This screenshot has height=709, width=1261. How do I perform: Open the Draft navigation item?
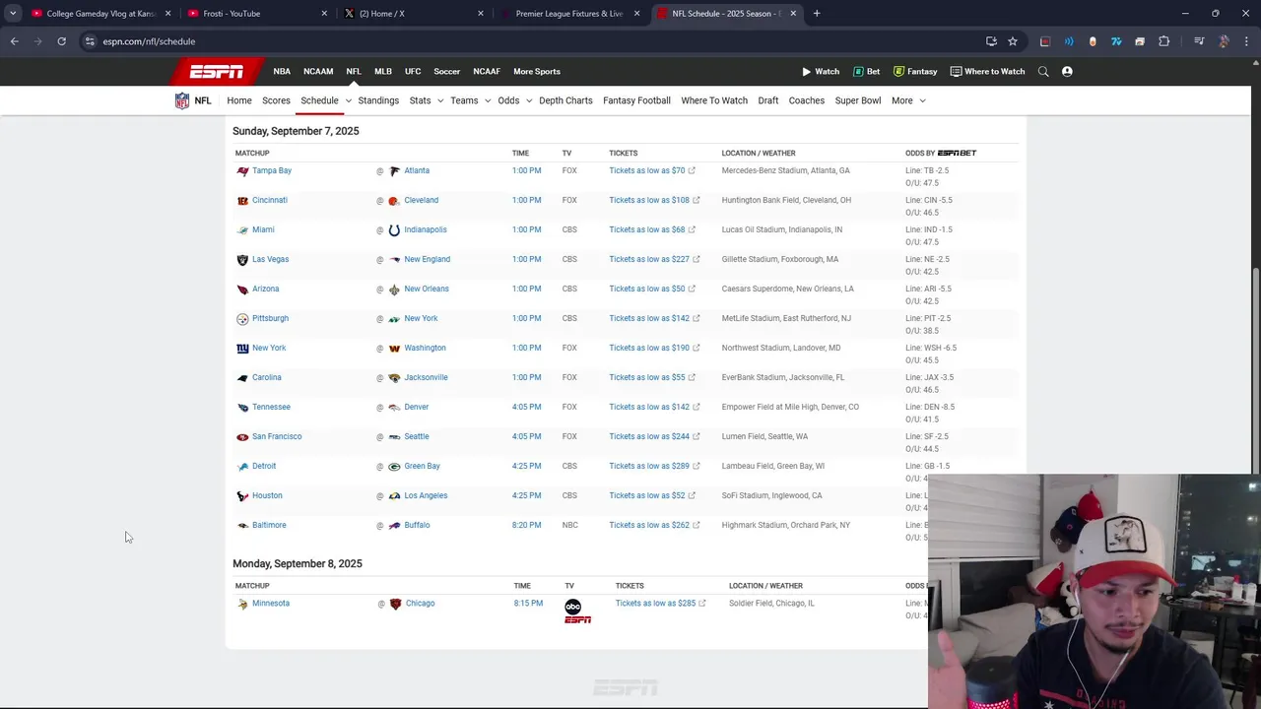[768, 100]
